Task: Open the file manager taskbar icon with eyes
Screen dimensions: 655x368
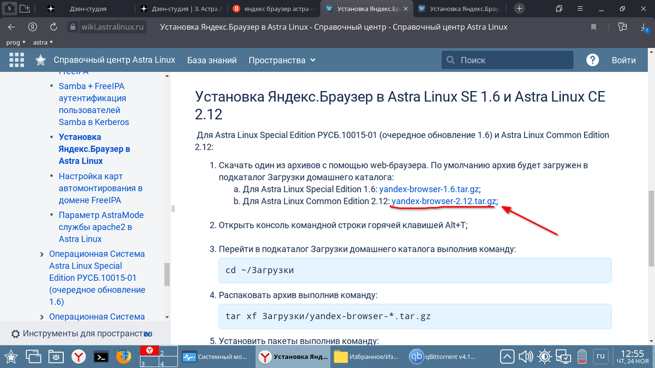Action: (56, 357)
